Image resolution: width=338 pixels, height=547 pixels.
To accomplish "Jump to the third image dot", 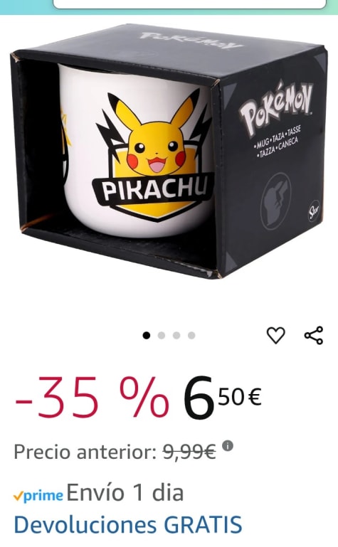I will [176, 336].
